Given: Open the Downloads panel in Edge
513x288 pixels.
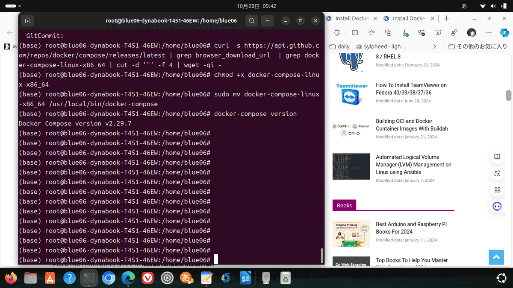Looking at the screenshot, I should pos(404,32).
